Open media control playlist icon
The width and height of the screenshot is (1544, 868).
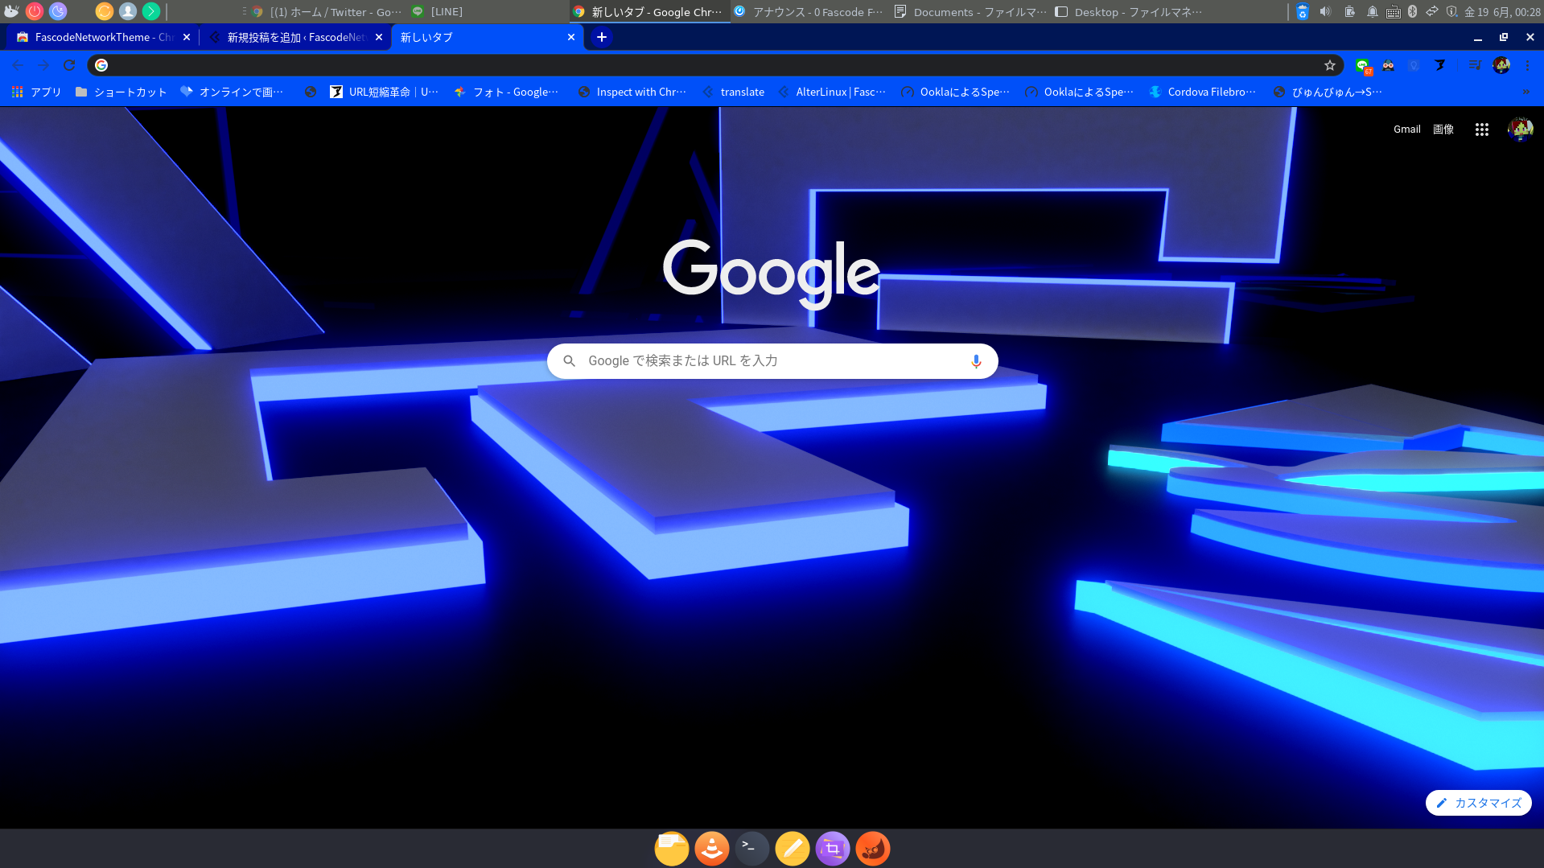pyautogui.click(x=1475, y=65)
